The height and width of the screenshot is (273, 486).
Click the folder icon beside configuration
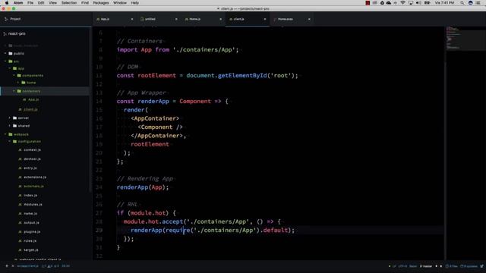(x=15, y=142)
